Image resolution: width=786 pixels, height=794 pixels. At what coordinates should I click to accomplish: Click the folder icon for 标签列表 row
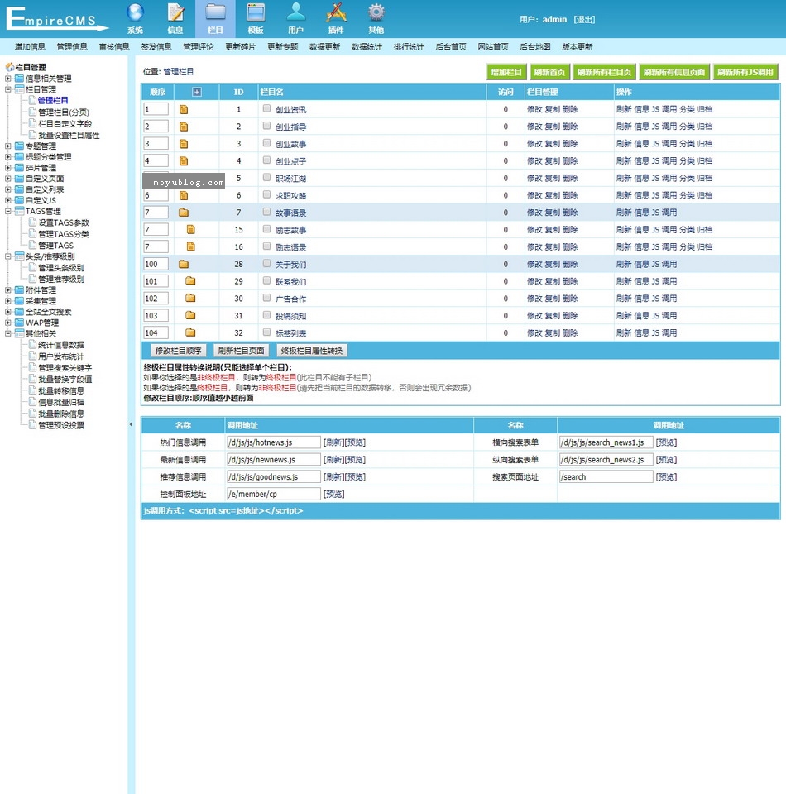point(190,332)
